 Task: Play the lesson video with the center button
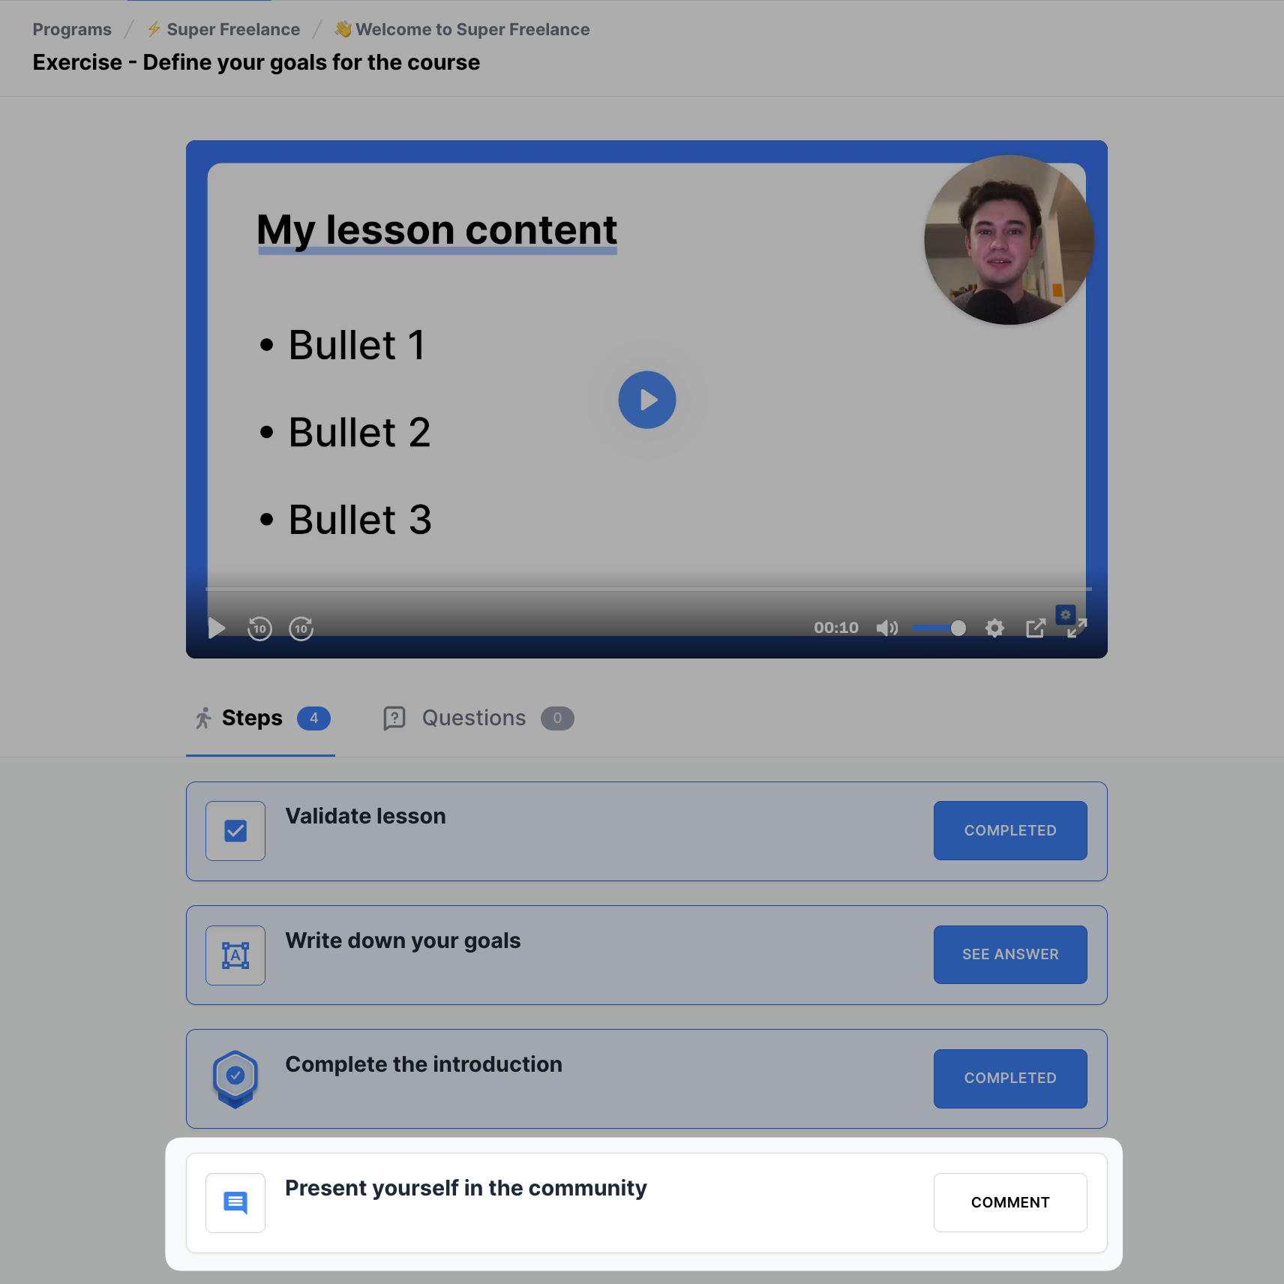click(647, 400)
